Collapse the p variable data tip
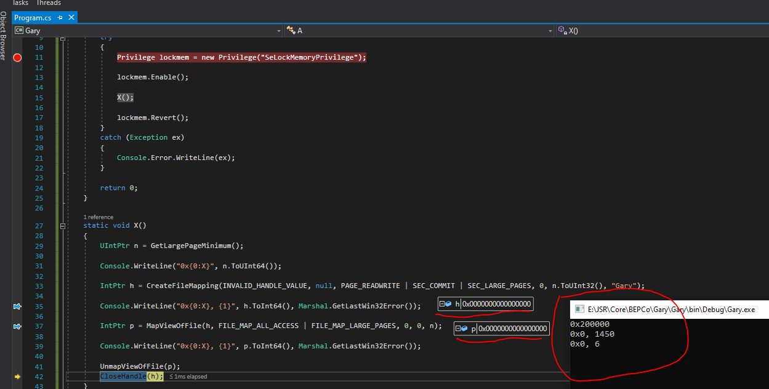The image size is (769, 389). click(x=459, y=329)
